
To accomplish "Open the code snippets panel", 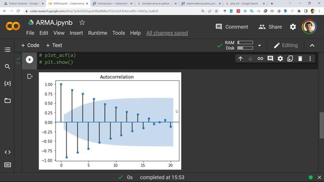I will tap(8, 152).
